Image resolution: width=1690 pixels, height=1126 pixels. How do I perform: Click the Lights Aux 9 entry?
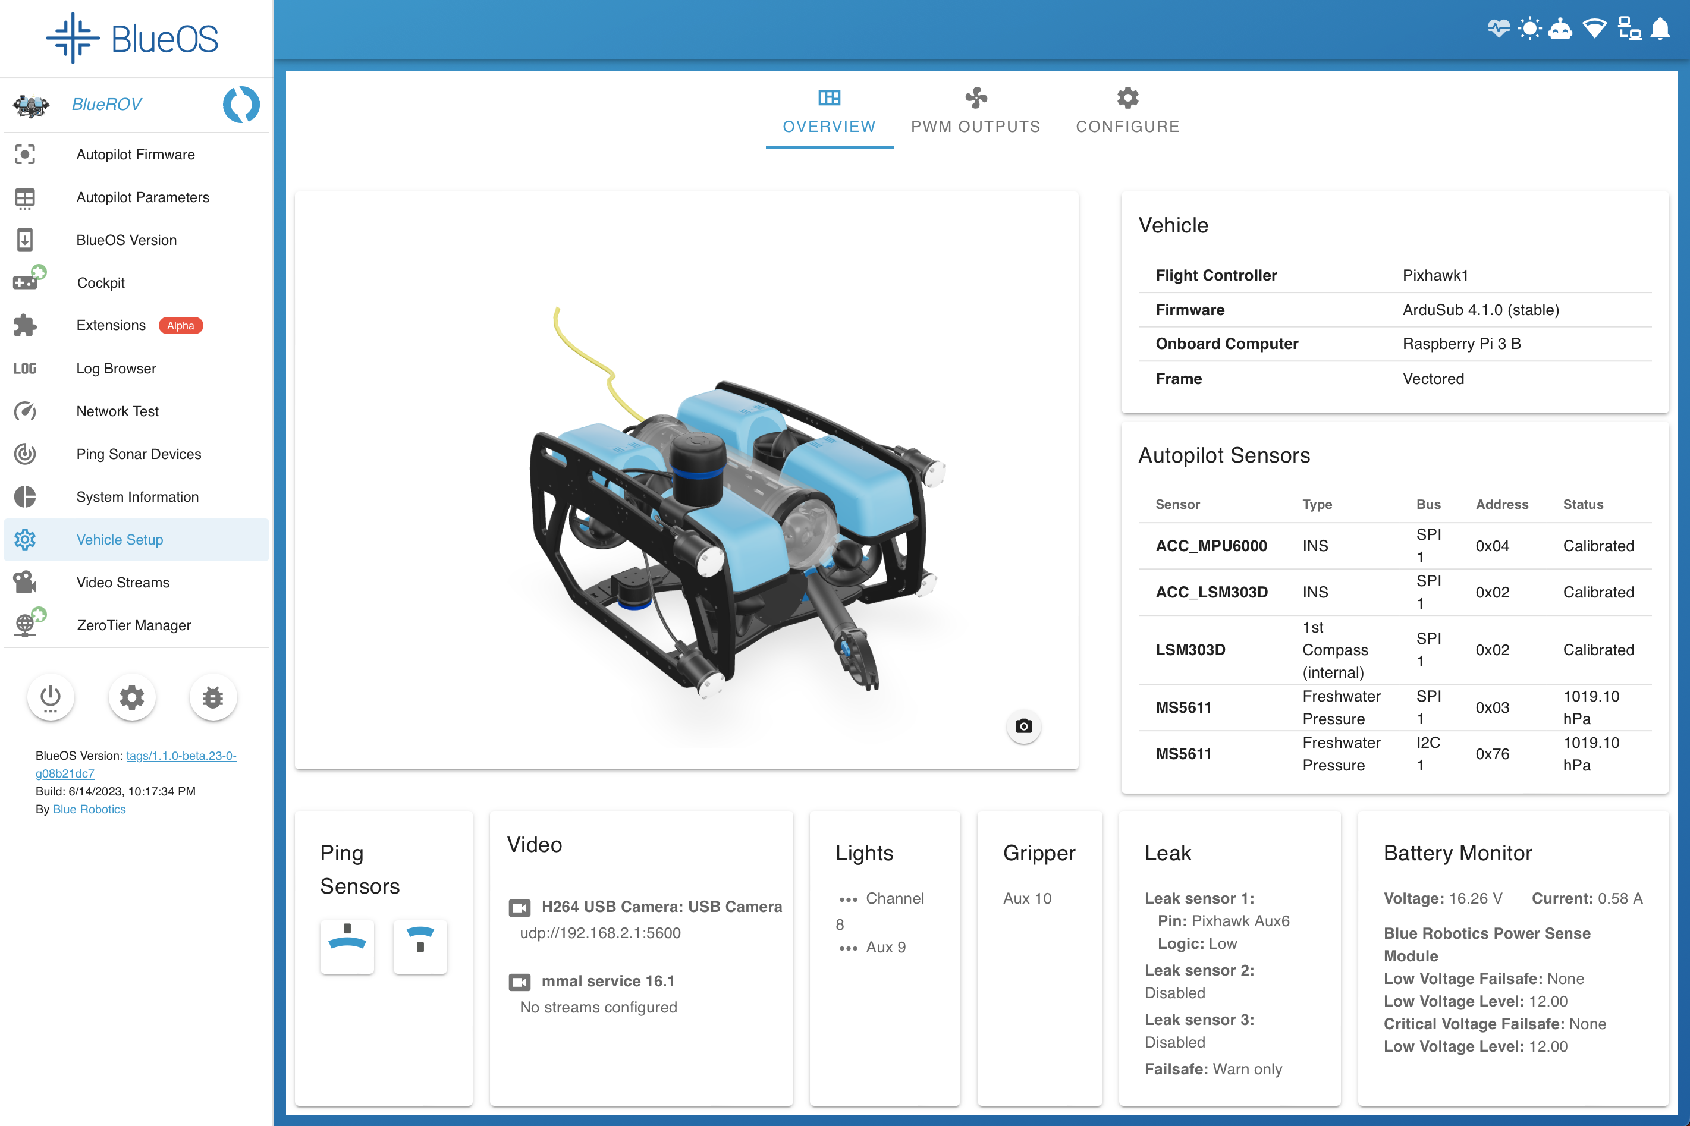[x=873, y=947]
